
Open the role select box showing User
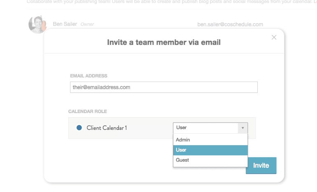coord(210,128)
